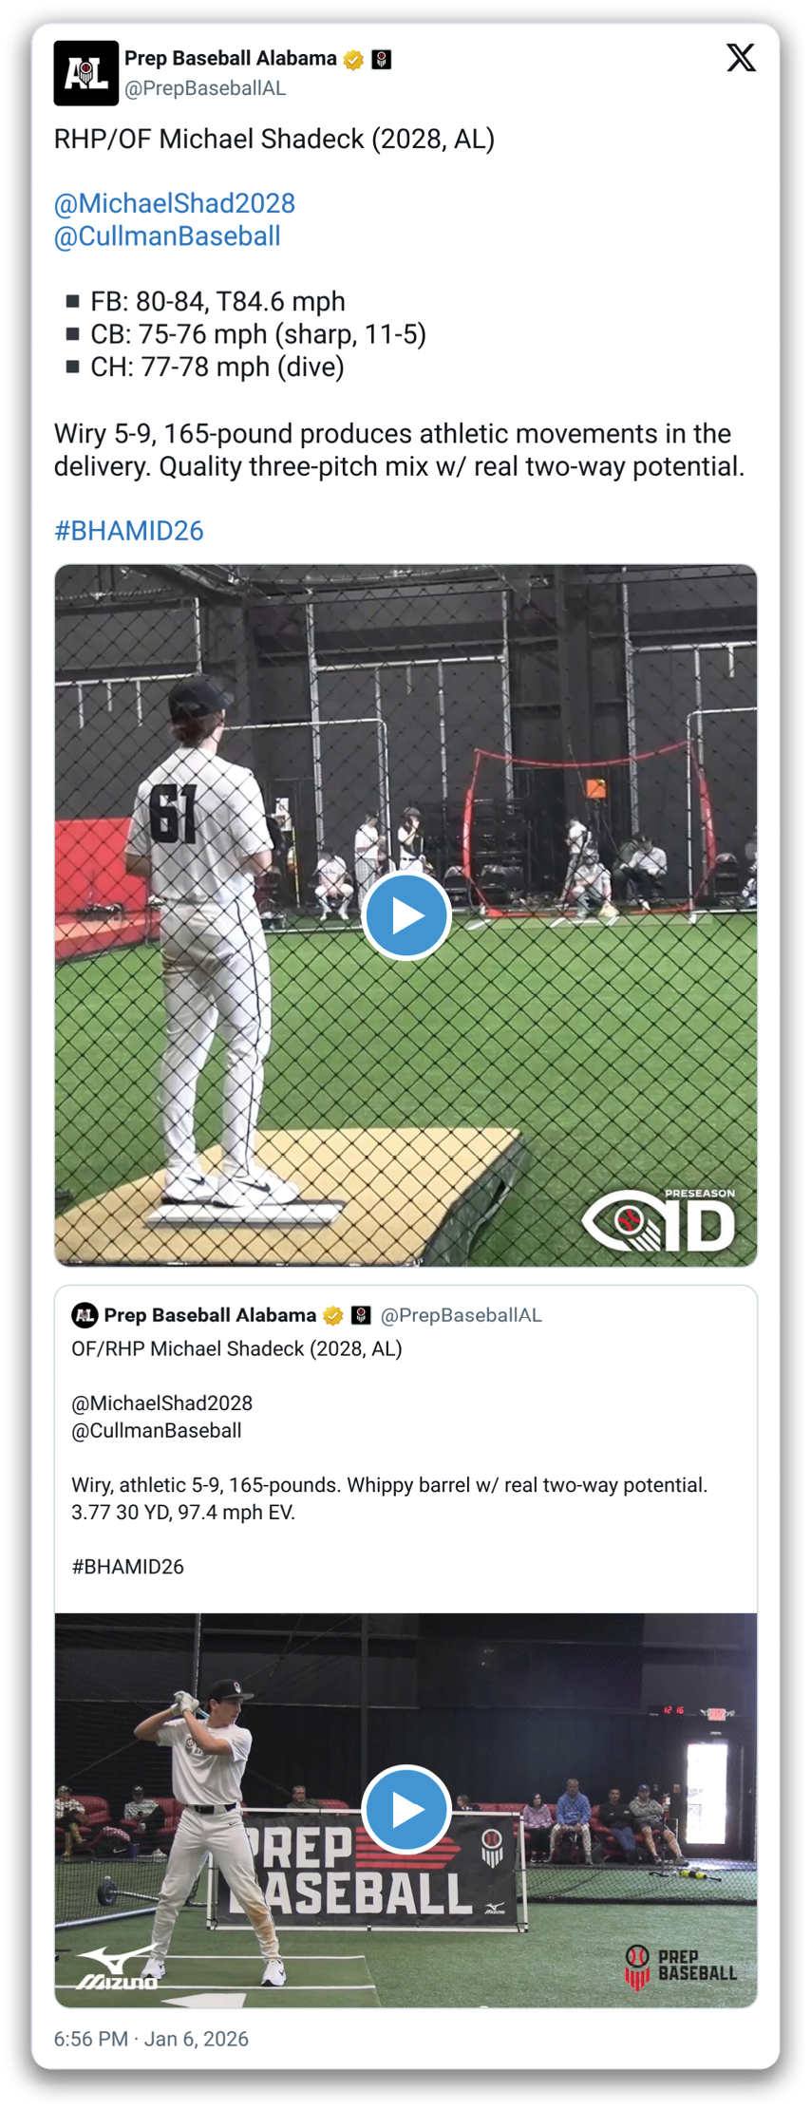Click the @PrepBaseballAL handle in header
Viewport: 811px width, 2109px height.
(205, 88)
